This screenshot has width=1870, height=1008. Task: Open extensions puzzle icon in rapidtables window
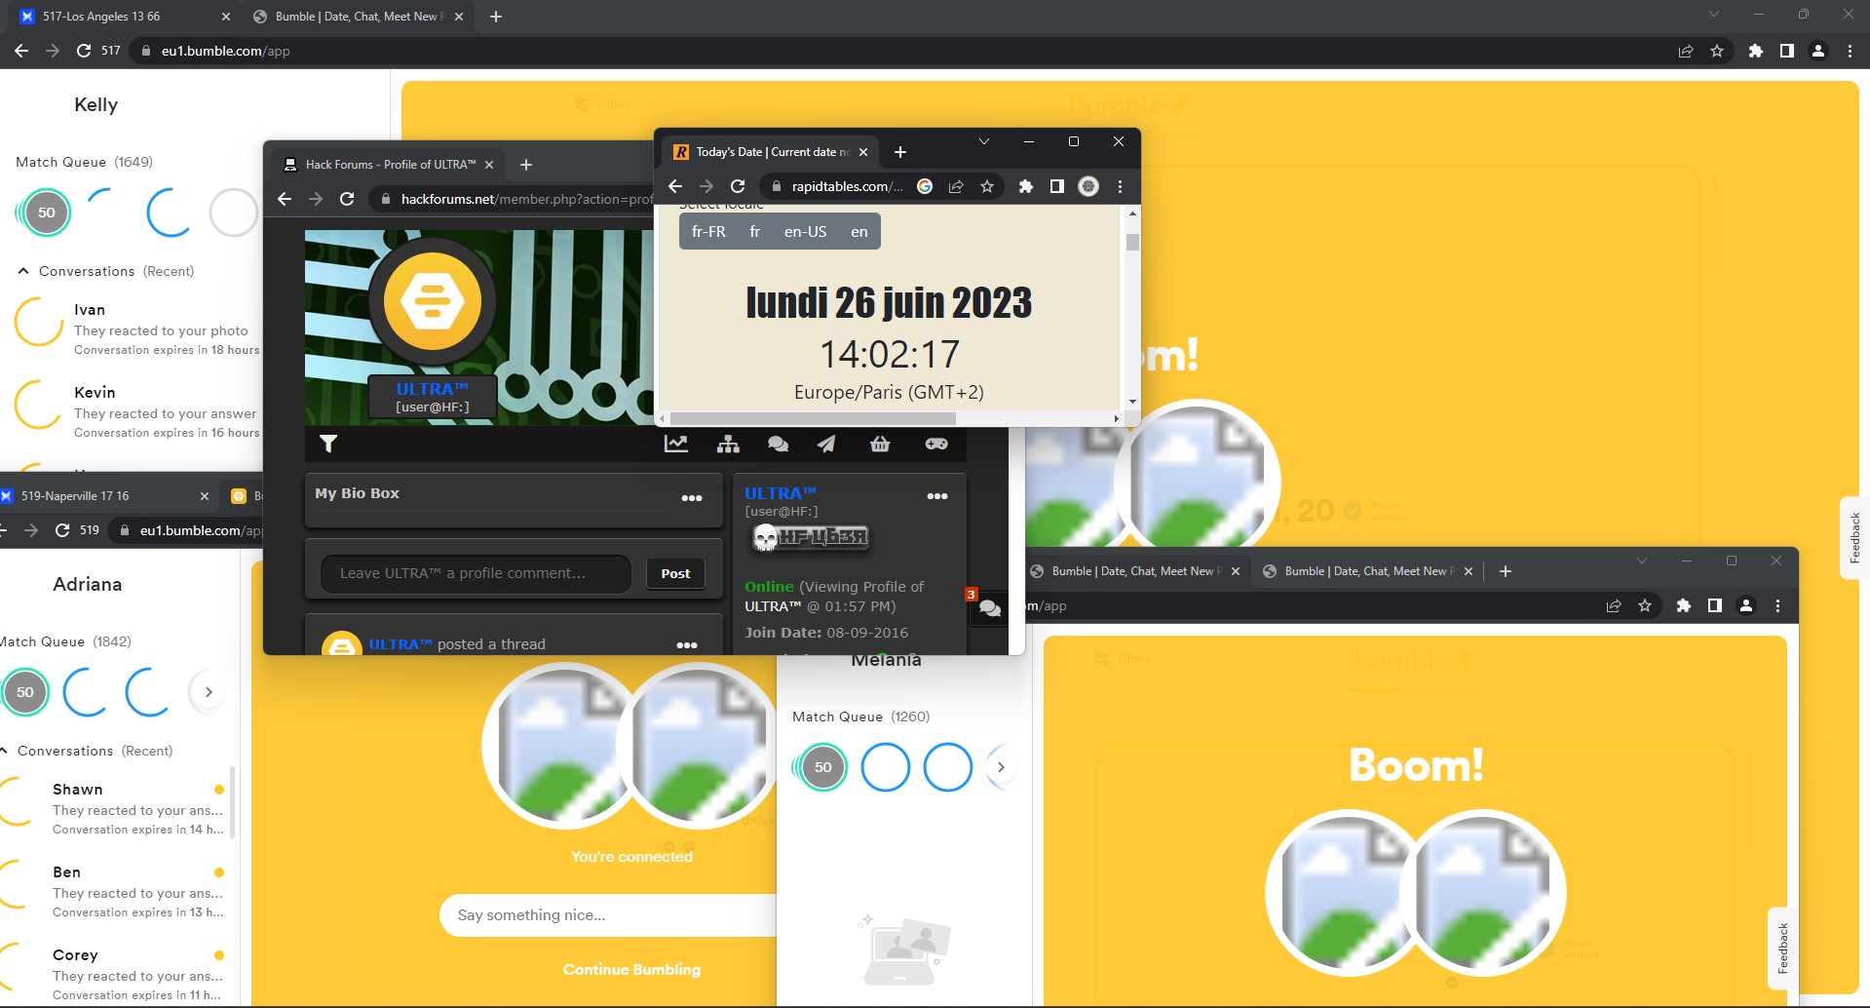tap(1025, 186)
